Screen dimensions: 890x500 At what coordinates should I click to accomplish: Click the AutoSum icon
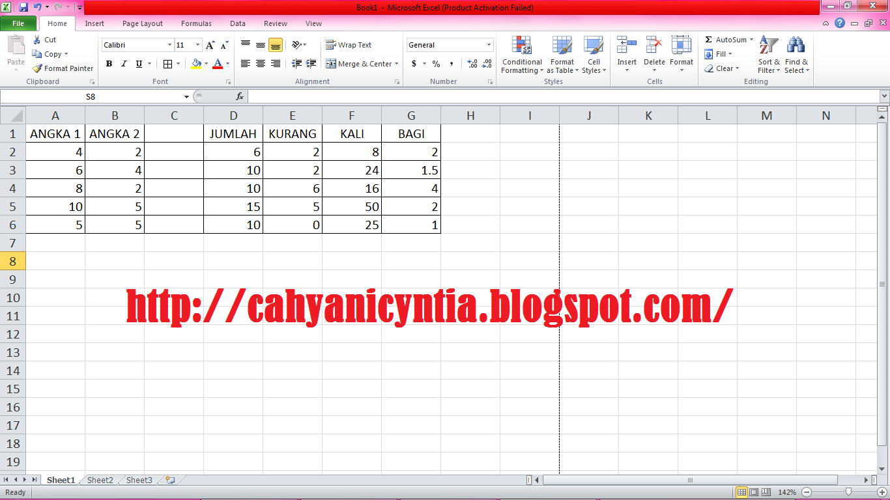click(725, 39)
